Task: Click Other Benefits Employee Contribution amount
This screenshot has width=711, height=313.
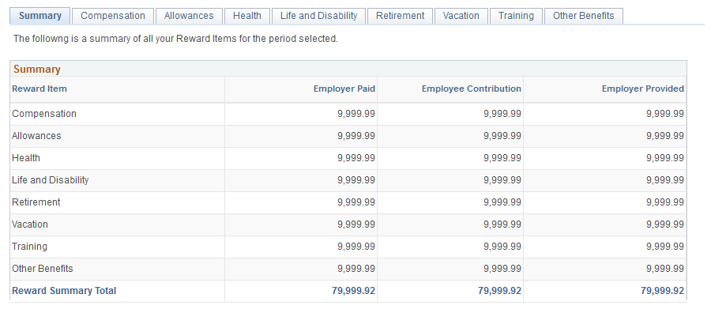Action: pyautogui.click(x=502, y=269)
